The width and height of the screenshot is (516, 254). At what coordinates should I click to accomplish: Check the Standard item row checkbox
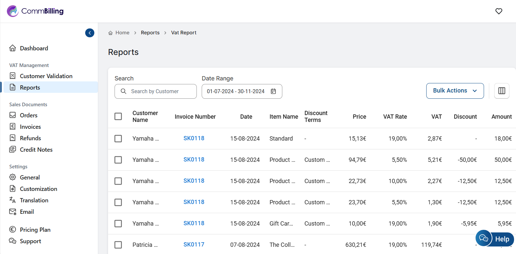pos(118,139)
